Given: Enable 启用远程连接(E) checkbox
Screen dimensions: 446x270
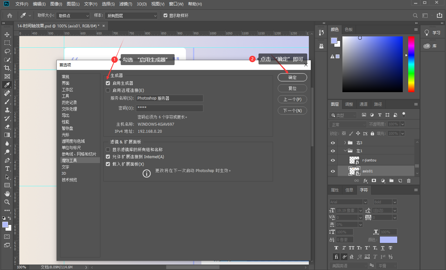Looking at the screenshot, I should pyautogui.click(x=108, y=90).
